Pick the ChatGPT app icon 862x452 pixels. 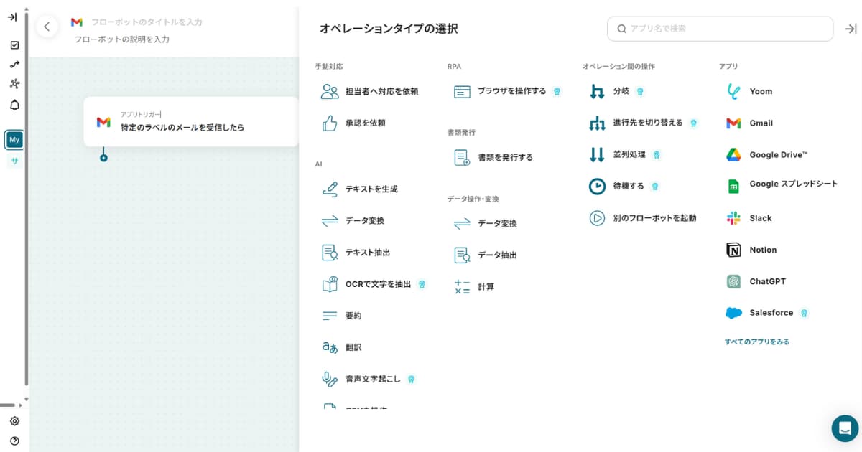coord(733,281)
